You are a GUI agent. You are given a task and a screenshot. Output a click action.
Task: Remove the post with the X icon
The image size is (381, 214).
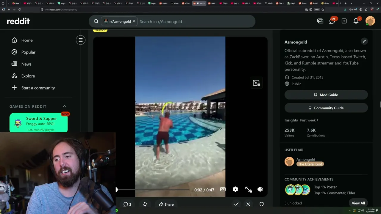248,204
